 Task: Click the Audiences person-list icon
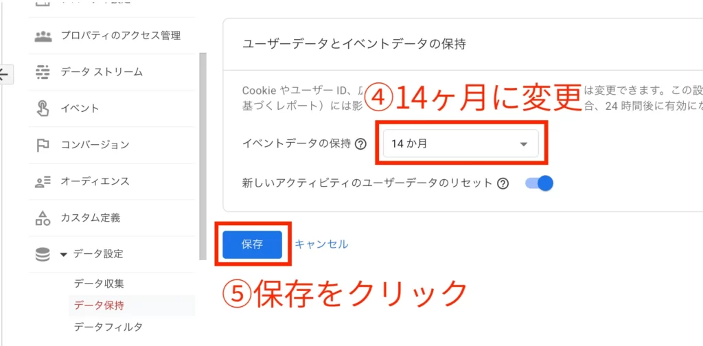43,181
